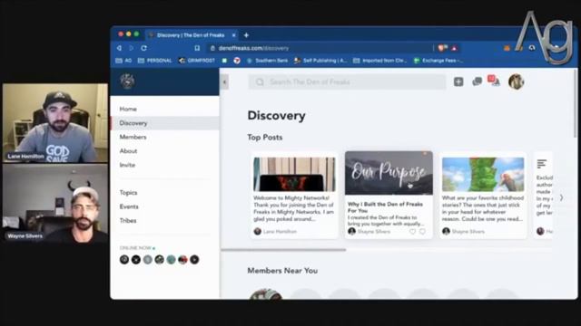581x326 pixels.
Task: Select the Discovery | The Den of Freaks tab
Action: coord(191,35)
